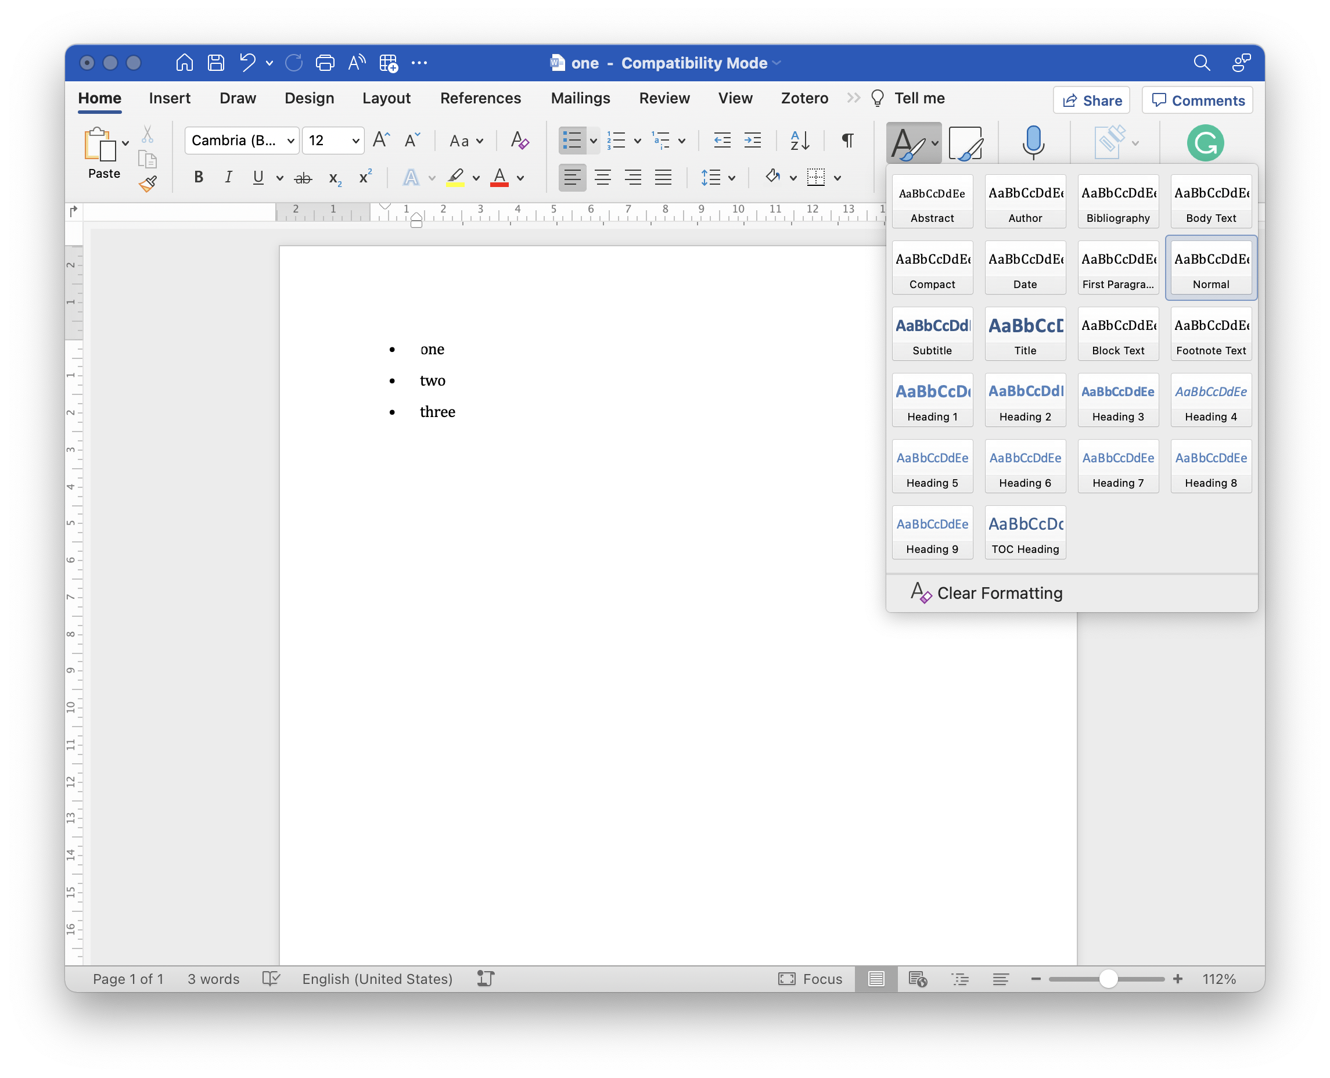Click the share-activity person icon in title bar
Image resolution: width=1330 pixels, height=1078 pixels.
coord(1241,63)
